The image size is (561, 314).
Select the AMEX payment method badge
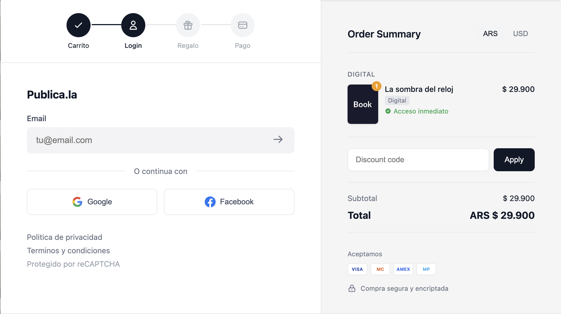coord(403,269)
